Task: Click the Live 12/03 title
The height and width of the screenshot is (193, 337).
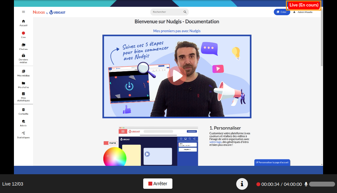Action: 13,184
